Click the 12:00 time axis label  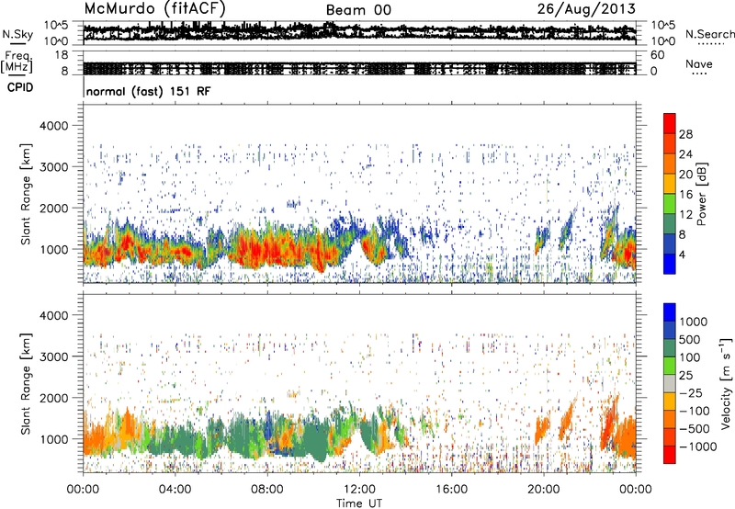point(359,490)
